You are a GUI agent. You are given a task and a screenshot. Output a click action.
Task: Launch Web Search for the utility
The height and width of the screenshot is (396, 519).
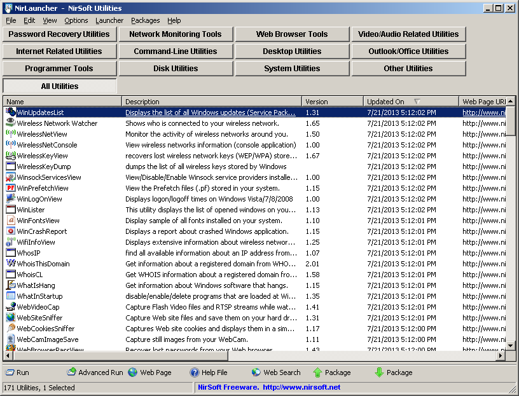[276, 372]
